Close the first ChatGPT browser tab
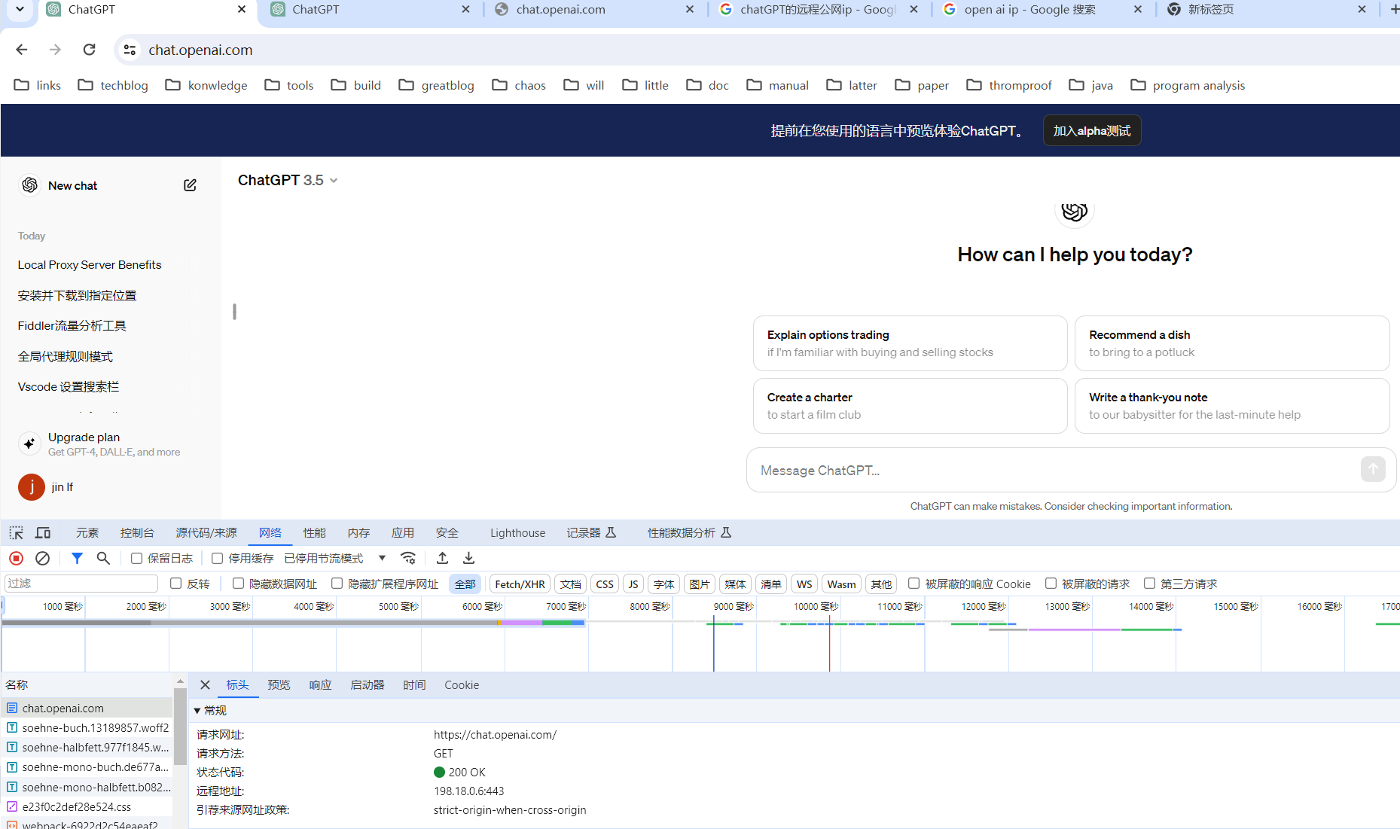The width and height of the screenshot is (1400, 829). [241, 9]
